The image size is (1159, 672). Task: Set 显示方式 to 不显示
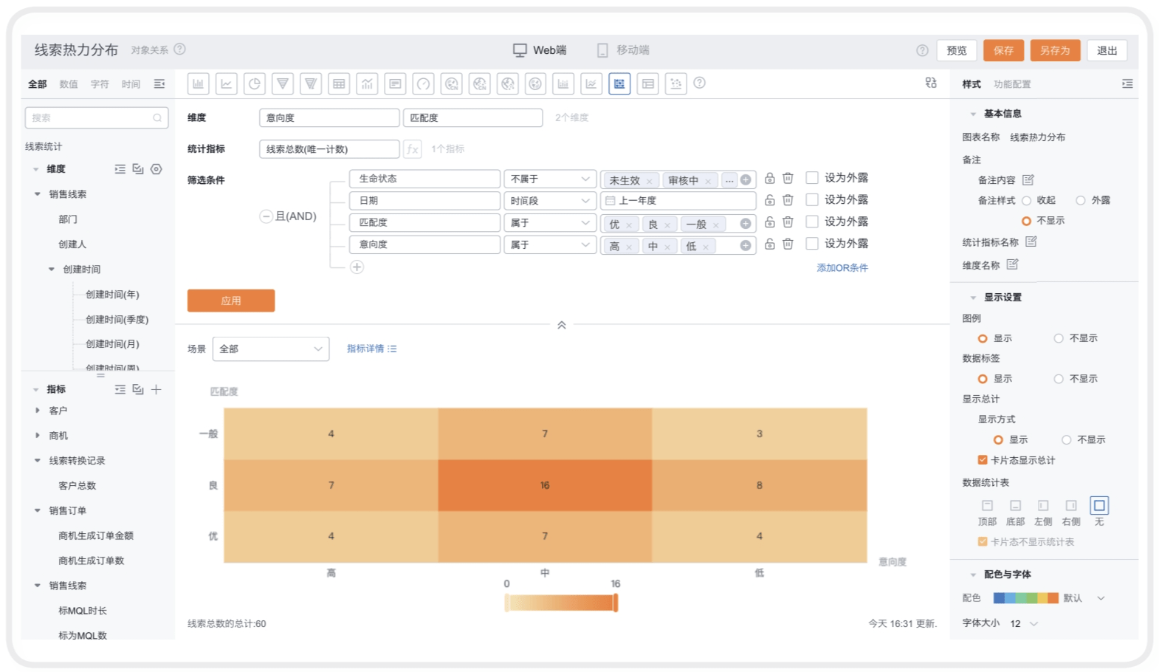click(1066, 440)
